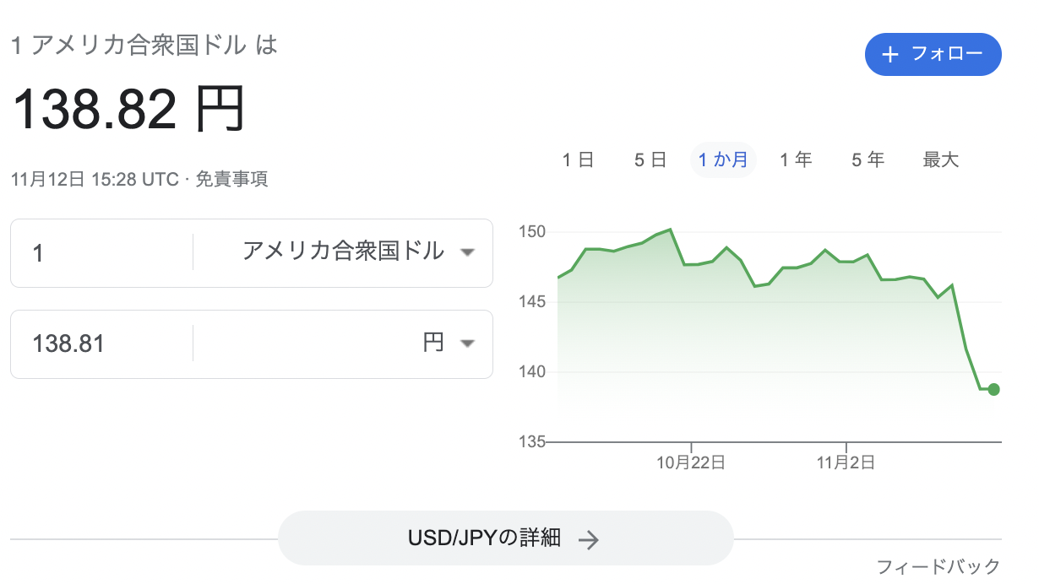Click the フォロー follow button
Viewport: 1039px width, 584px height.
[x=933, y=55]
